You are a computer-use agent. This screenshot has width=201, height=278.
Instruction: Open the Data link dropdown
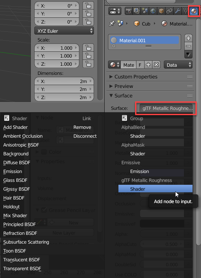[178, 65]
